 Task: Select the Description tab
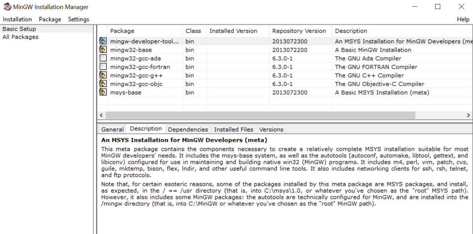(146, 129)
